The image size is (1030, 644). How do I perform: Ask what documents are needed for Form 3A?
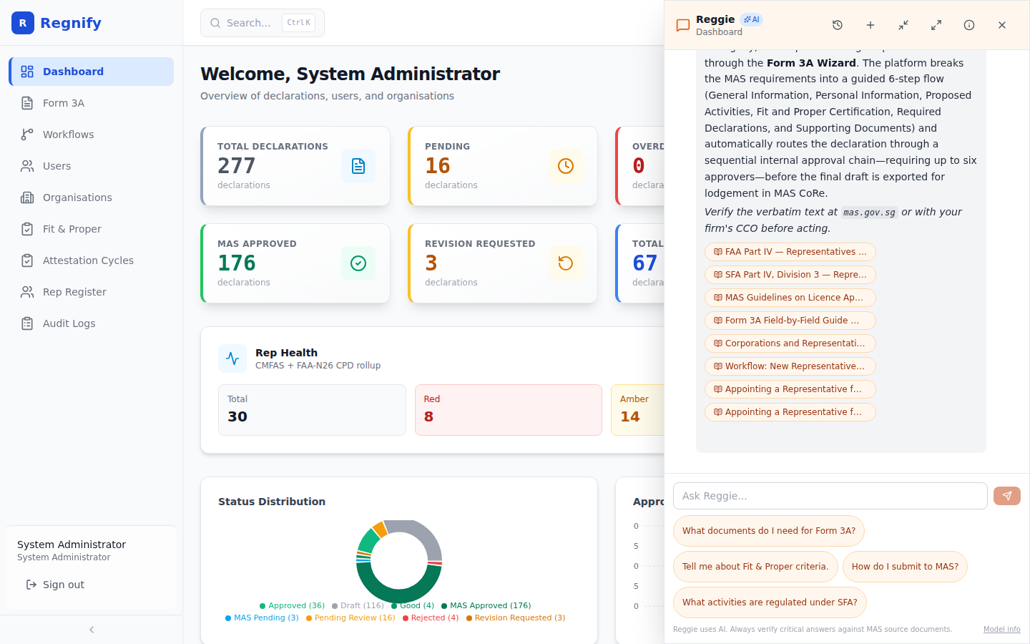(769, 531)
